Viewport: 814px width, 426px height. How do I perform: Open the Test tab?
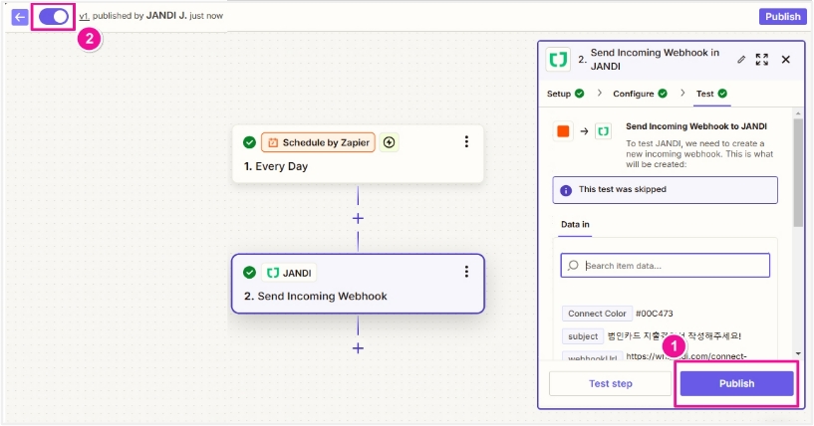coord(711,94)
